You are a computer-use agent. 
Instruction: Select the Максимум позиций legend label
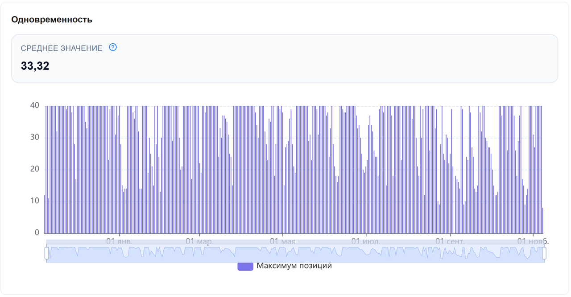point(294,266)
